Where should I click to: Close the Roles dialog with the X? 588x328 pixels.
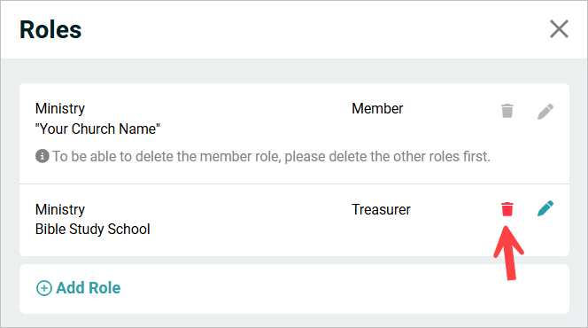click(x=559, y=29)
